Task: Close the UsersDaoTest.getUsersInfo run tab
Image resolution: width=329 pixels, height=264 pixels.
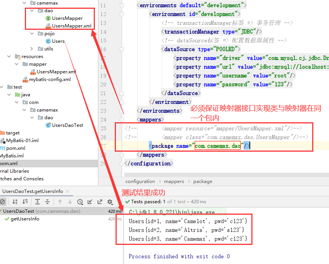Action: 67,191
